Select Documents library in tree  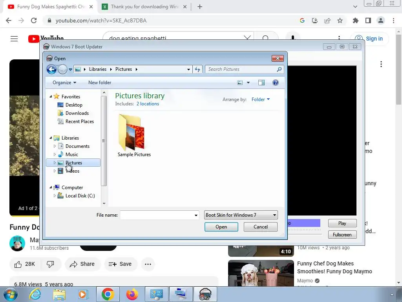click(x=77, y=146)
